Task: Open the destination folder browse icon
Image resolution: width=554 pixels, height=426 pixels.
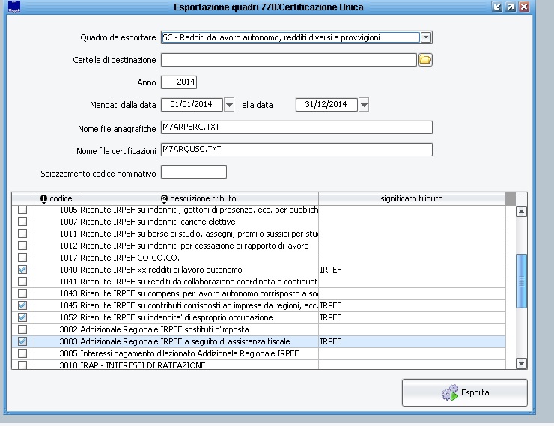Action: click(x=425, y=60)
